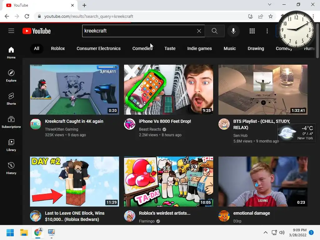Image resolution: width=320 pixels, height=240 pixels.
Task: View site info via the lock icon
Action: tap(39, 16)
